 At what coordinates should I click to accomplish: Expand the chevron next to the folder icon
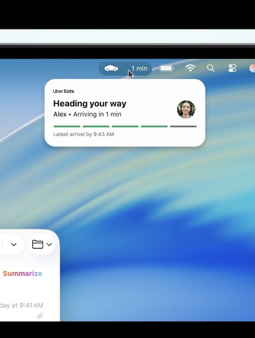(x=49, y=245)
